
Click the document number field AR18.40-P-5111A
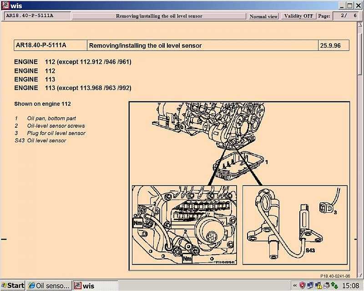[37, 16]
